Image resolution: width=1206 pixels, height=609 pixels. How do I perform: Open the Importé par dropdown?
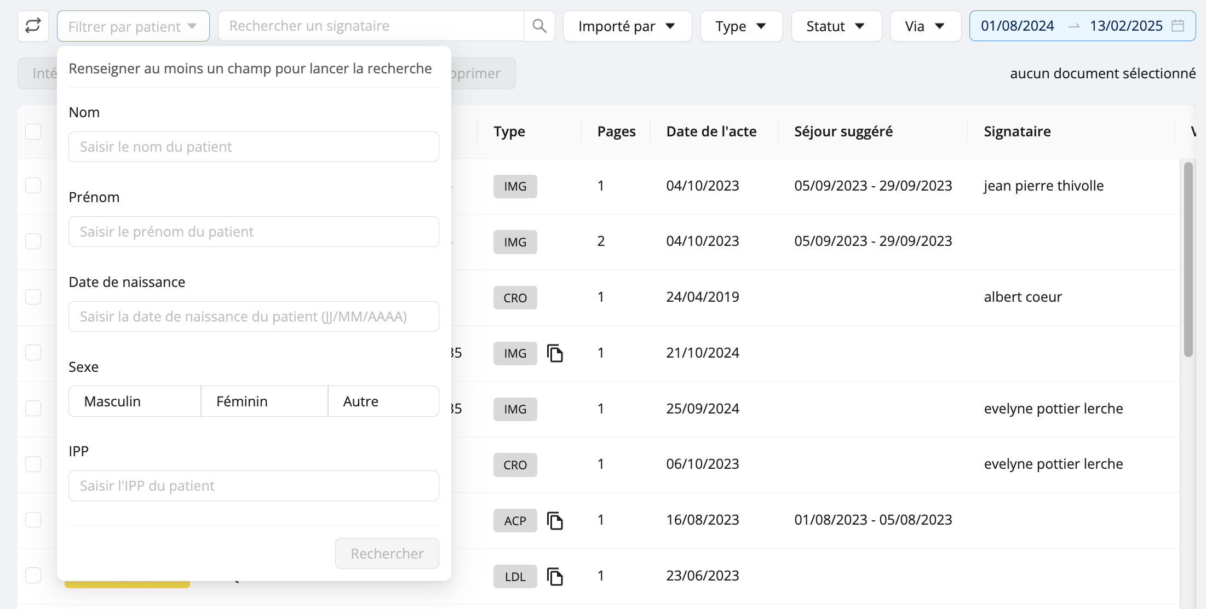point(627,26)
